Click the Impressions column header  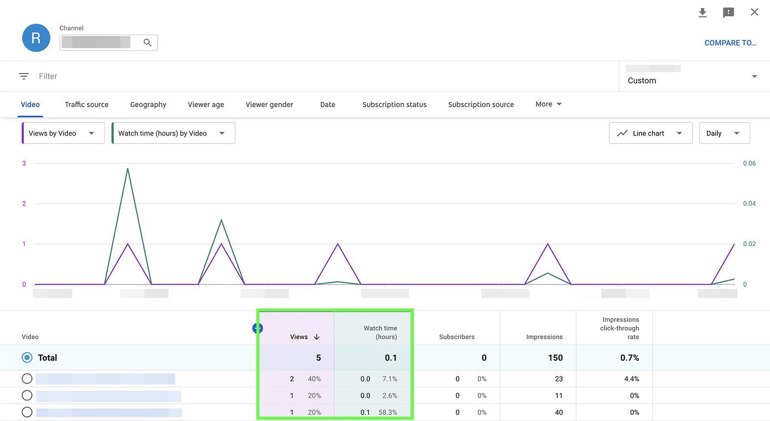coord(544,337)
